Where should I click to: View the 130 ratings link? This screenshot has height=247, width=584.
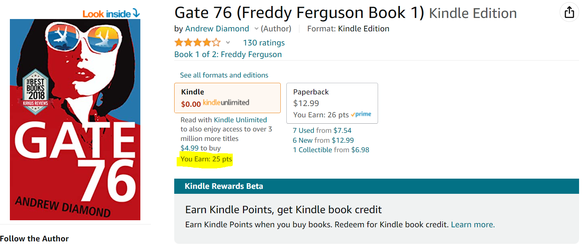click(x=263, y=43)
